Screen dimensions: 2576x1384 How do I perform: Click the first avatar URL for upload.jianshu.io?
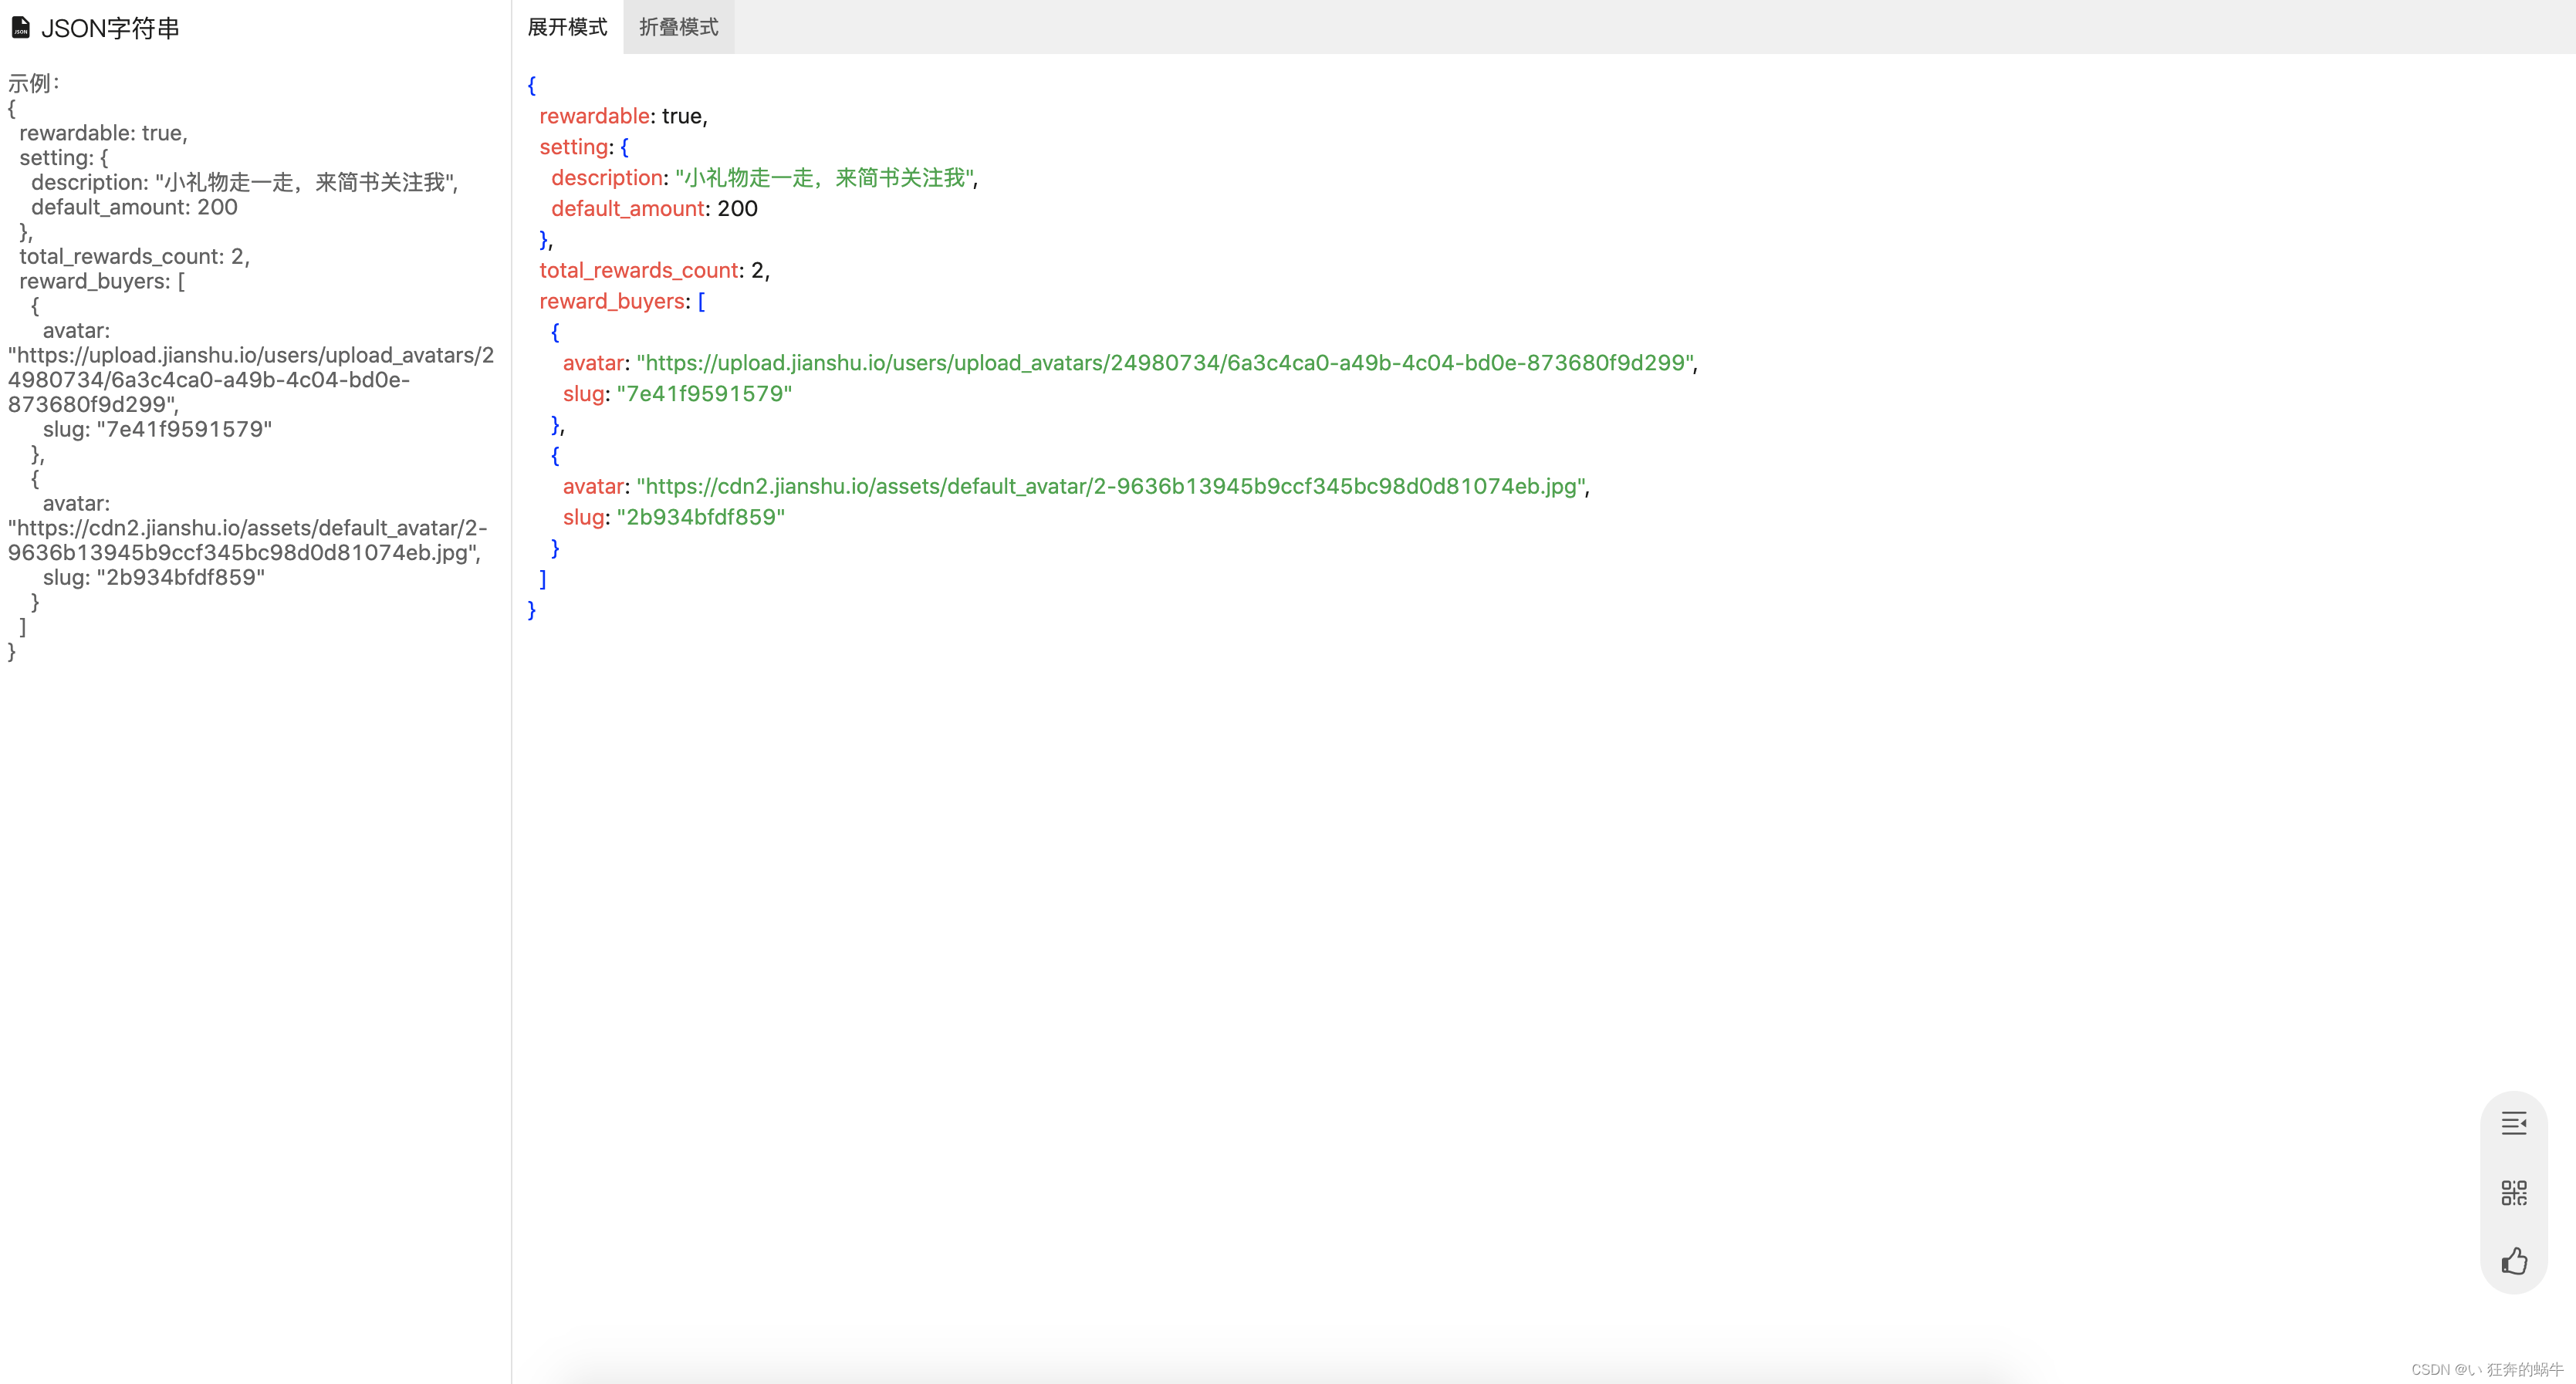1165,363
